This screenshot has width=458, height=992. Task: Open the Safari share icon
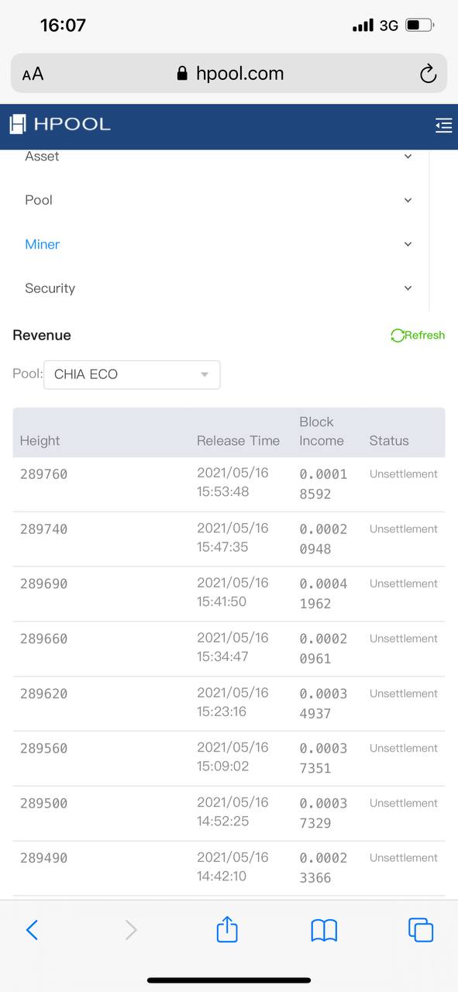point(227,928)
